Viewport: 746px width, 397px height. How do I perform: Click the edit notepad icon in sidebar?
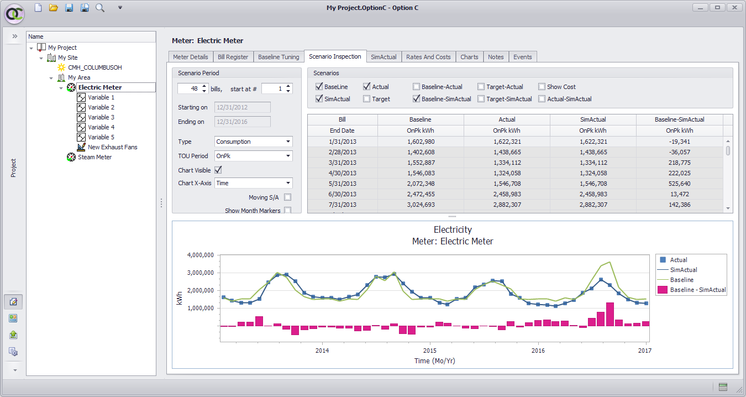pyautogui.click(x=13, y=302)
